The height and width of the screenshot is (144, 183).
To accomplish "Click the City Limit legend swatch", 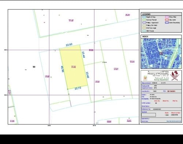I will 167,20.
